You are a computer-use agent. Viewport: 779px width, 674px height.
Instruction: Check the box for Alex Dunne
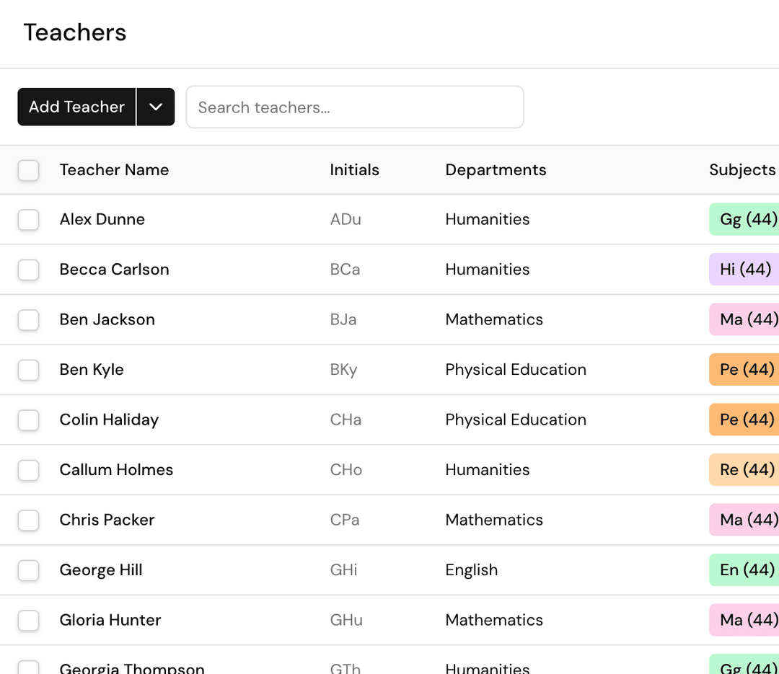click(28, 220)
